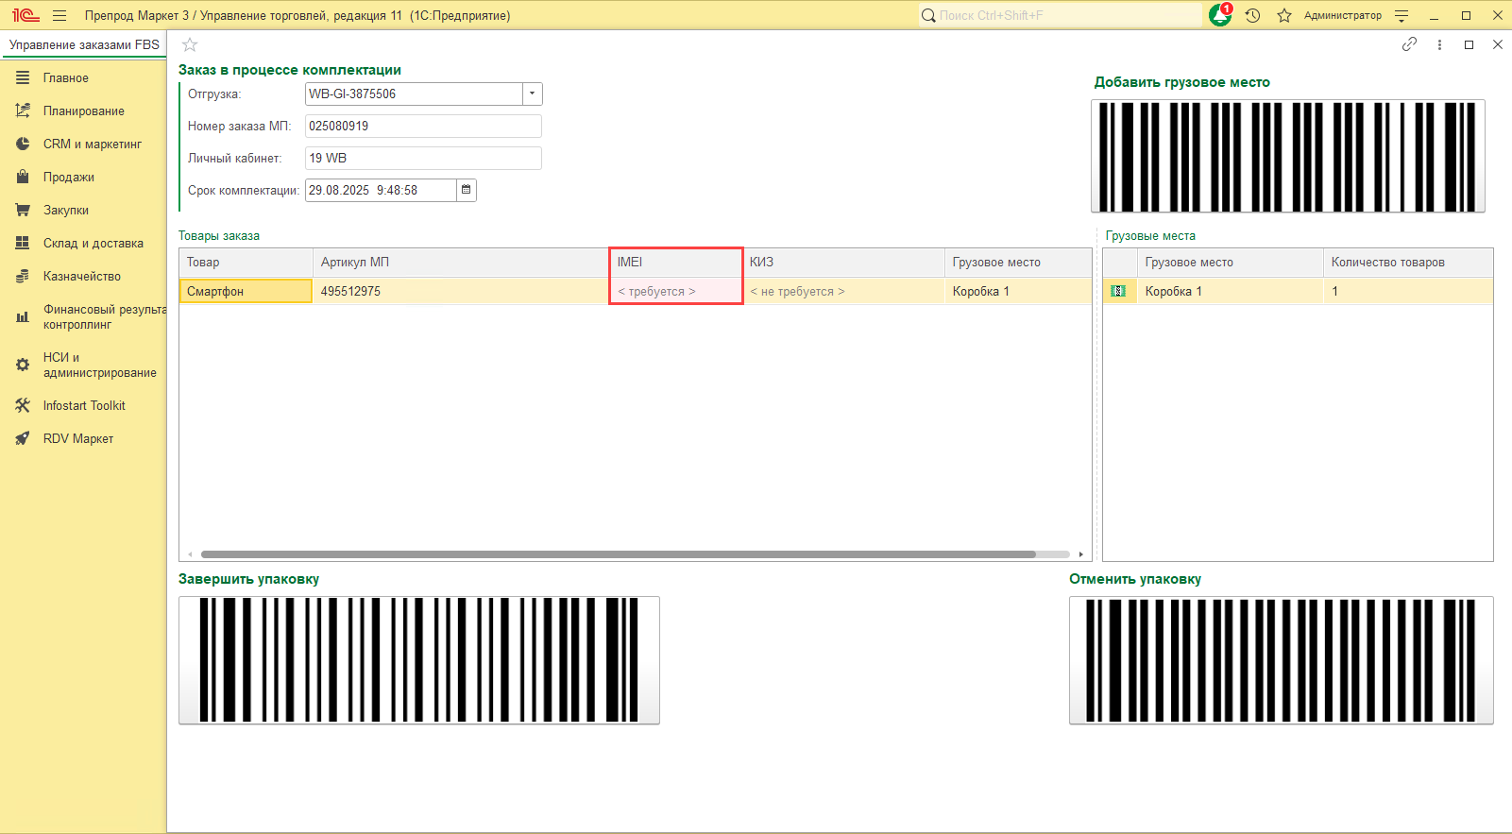Click in the Отгрузка input field
The height and width of the screenshot is (834, 1512).
414,94
